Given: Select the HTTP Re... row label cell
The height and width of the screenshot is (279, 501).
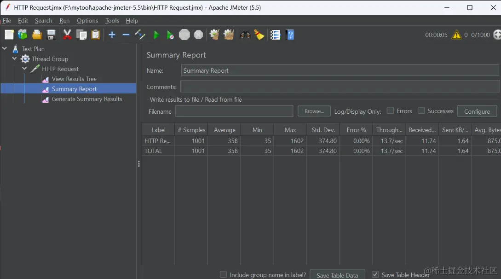Looking at the screenshot, I should tap(158, 141).
